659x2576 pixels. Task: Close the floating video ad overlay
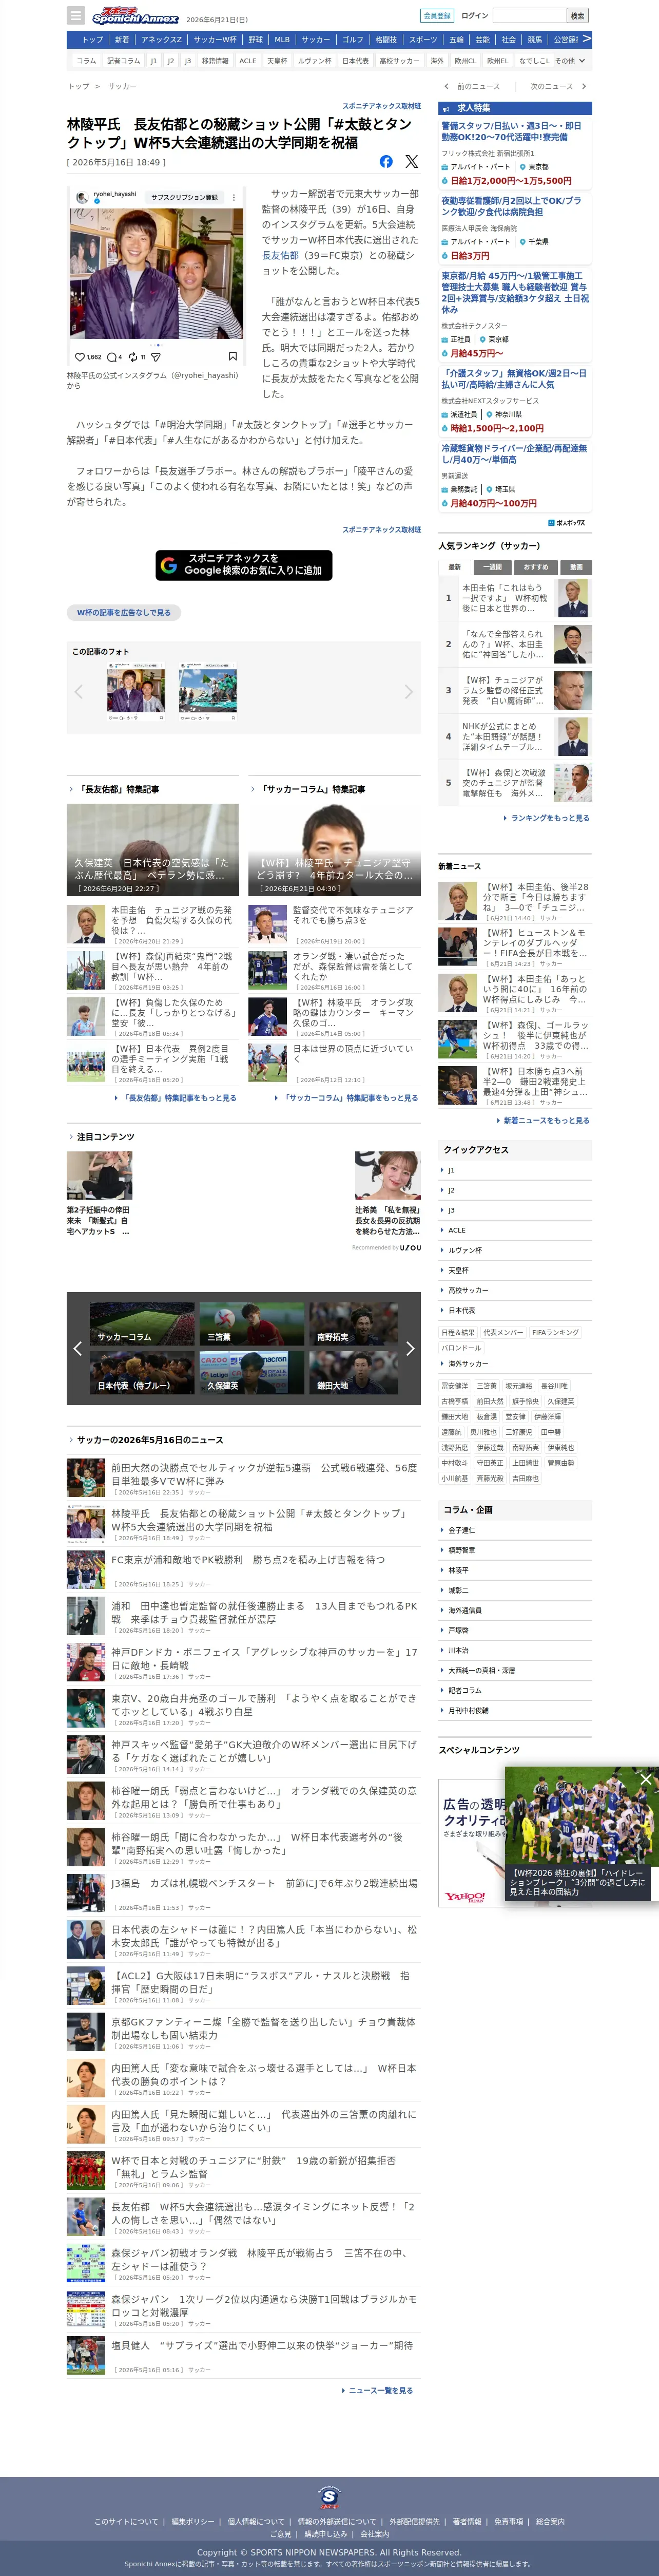[x=646, y=1779]
